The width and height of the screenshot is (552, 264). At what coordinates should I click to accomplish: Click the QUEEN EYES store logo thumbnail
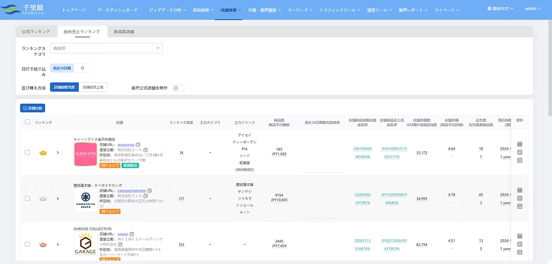coord(86,154)
